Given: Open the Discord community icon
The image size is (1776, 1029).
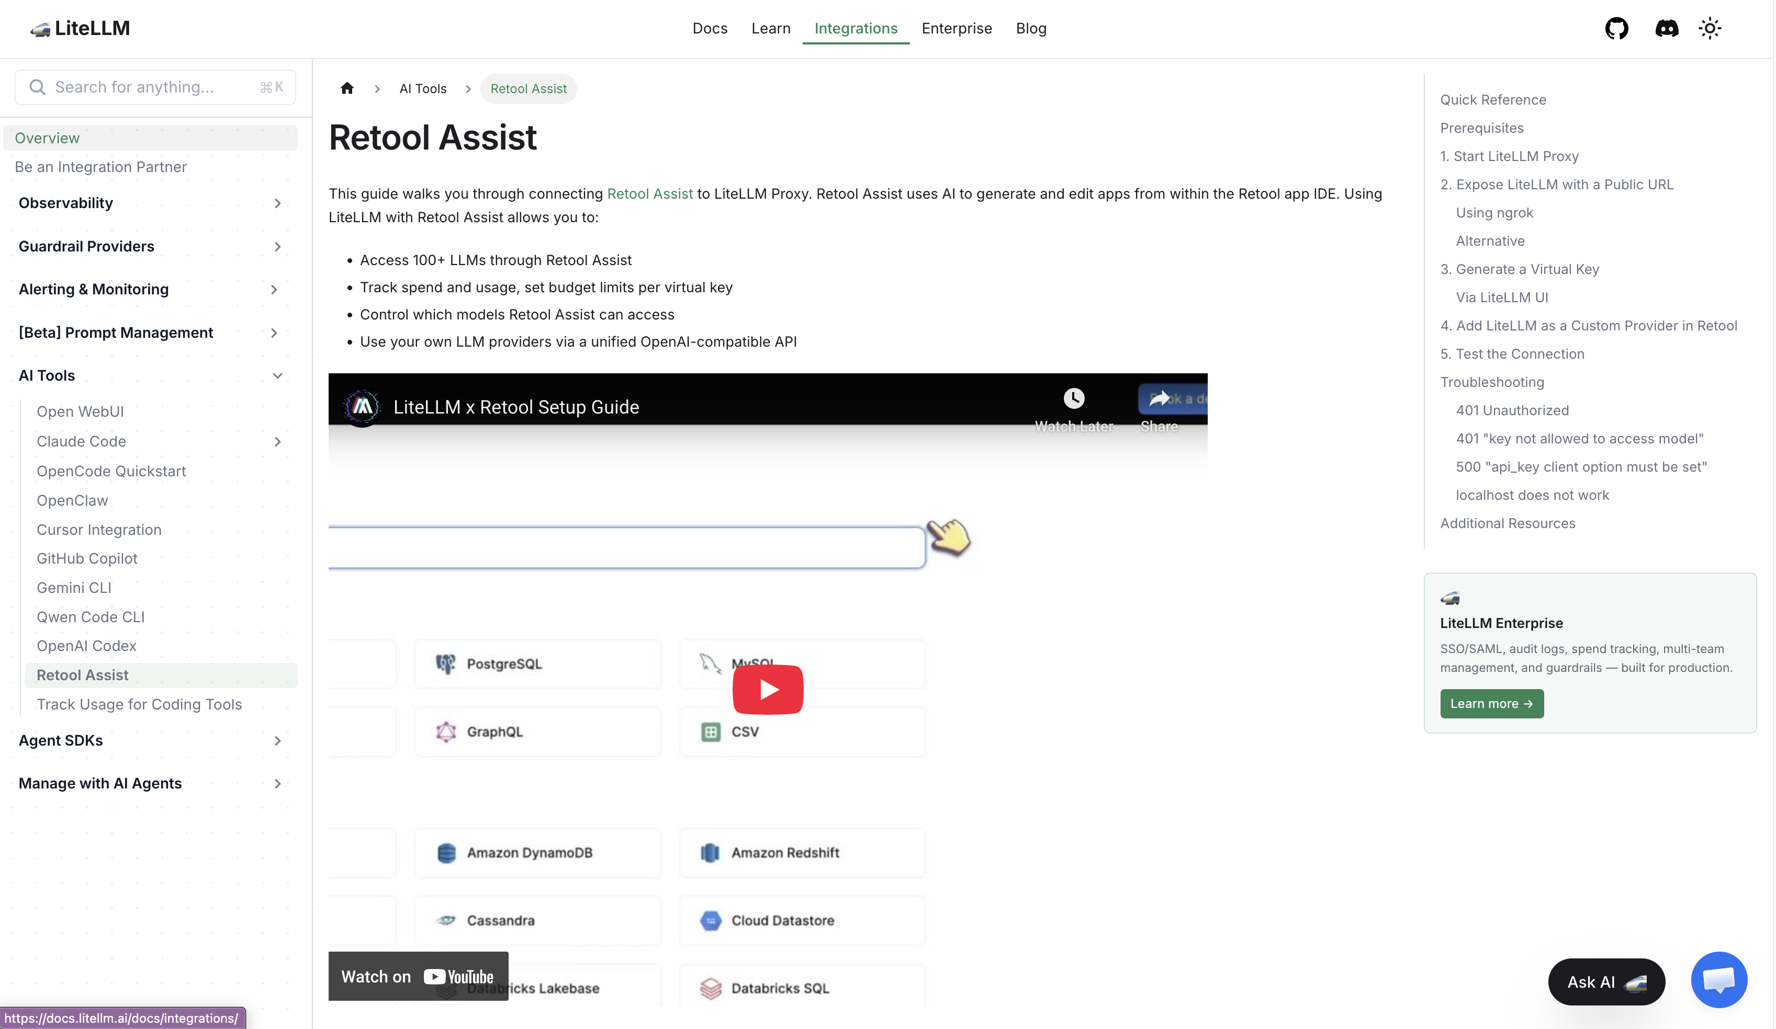Looking at the screenshot, I should click(1667, 28).
